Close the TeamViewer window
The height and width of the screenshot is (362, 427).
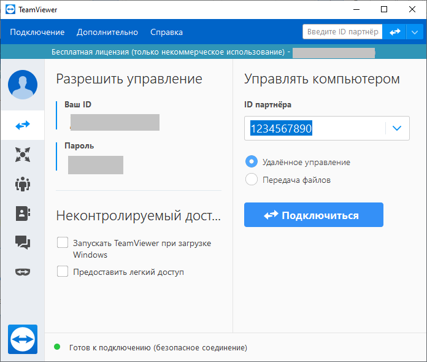pos(412,10)
